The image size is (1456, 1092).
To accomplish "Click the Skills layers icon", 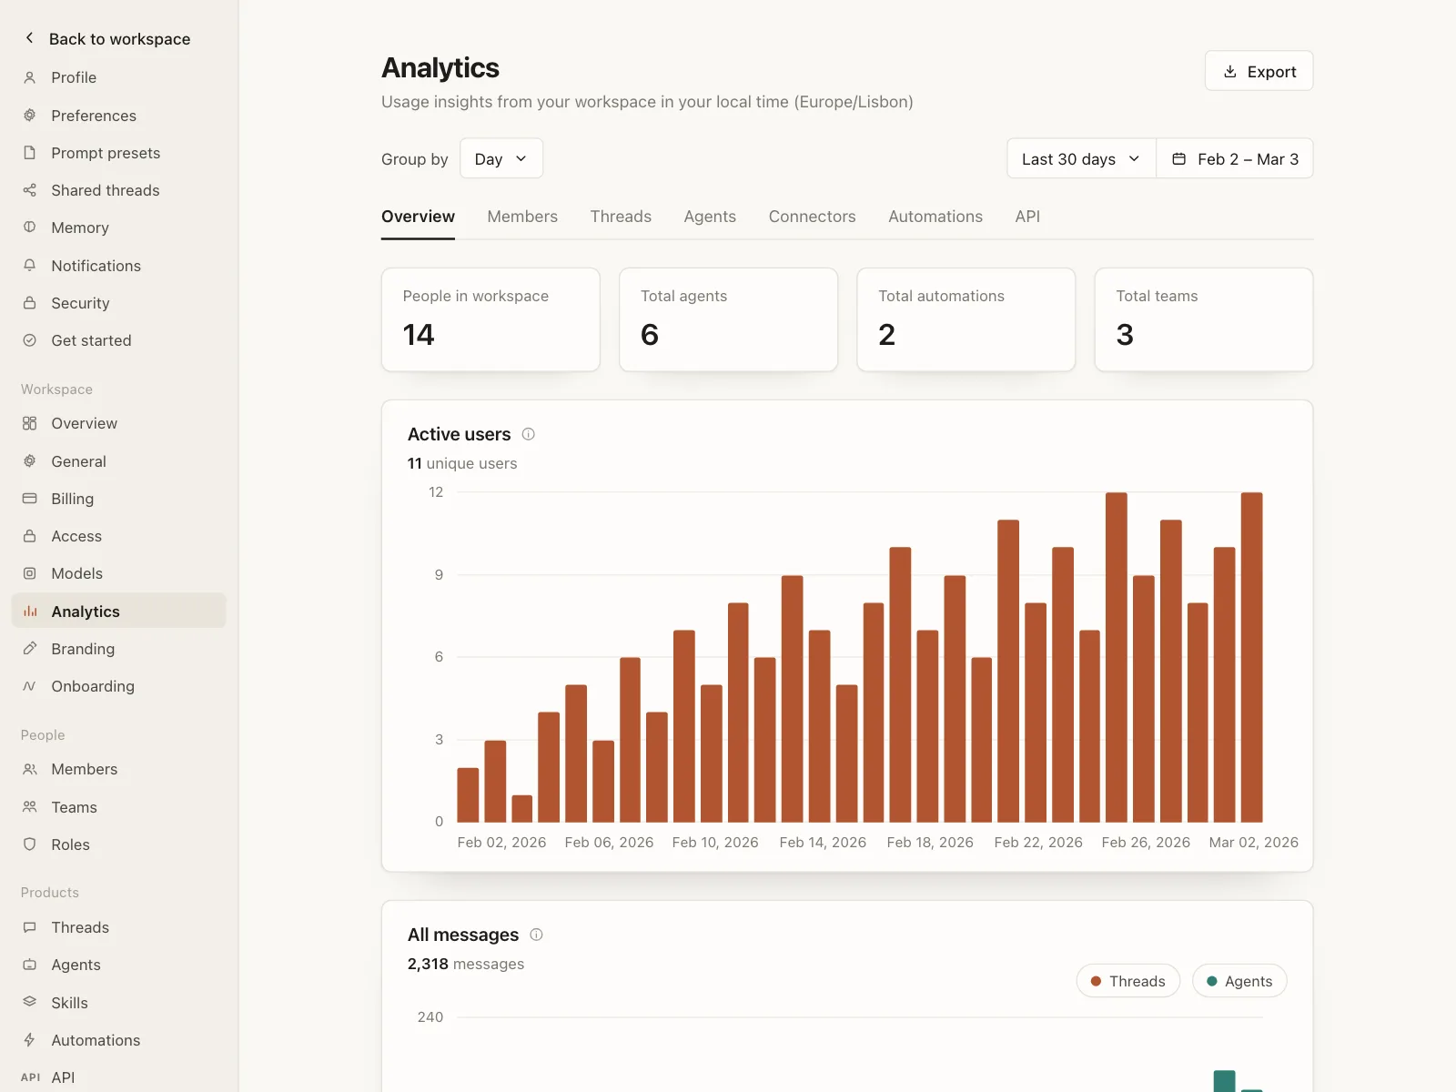I will [x=30, y=1002].
